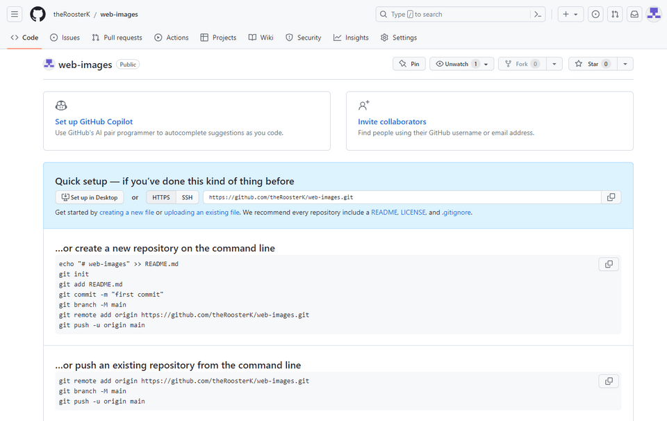Click the 'git commit -m "first commit"' line

coord(111,295)
